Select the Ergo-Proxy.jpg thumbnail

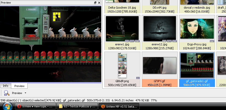[197, 29]
